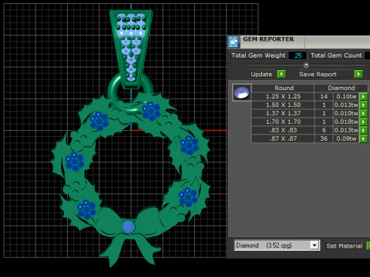The image size is (370, 277).
Task: Click the 0.010tw weight cell
Action: (x=346, y=113)
